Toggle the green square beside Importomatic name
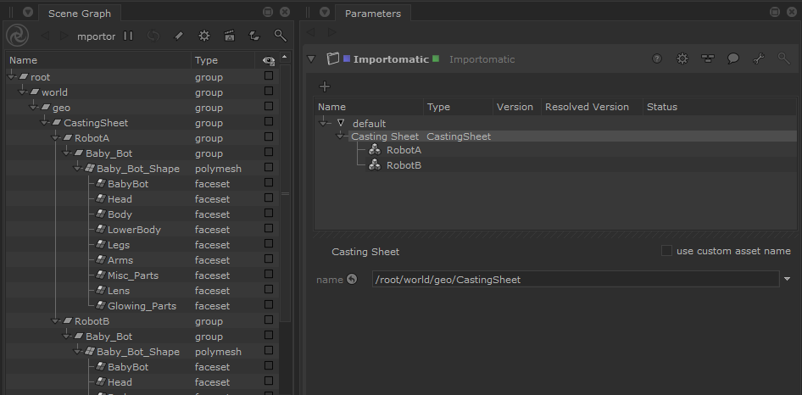This screenshot has height=395, width=802. [x=436, y=58]
